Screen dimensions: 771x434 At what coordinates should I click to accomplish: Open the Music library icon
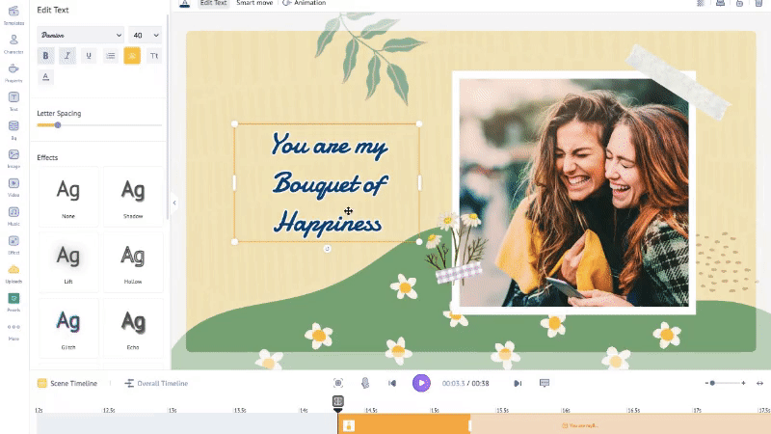point(13,211)
